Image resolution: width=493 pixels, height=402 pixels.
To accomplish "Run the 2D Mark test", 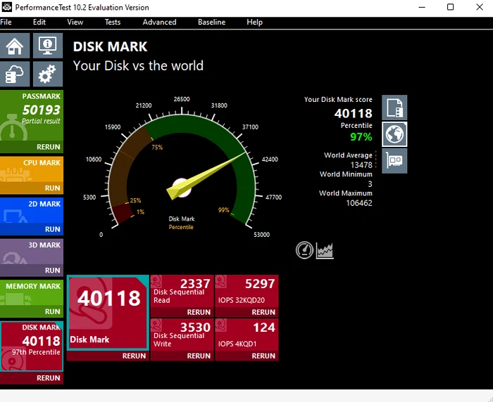I will [x=53, y=229].
